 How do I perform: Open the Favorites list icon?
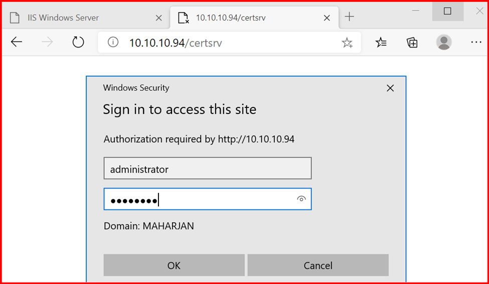pyautogui.click(x=381, y=42)
